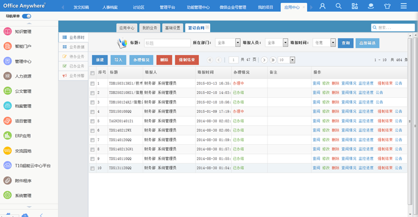
Task: Open 公文管理 sidebar icon
Action: tap(7, 91)
